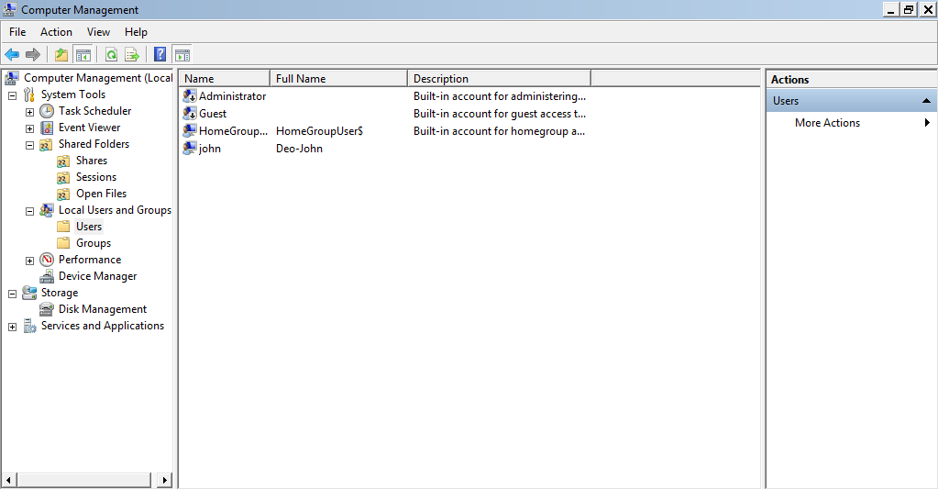Select the Device Manager label
Screen dimensions: 938x489
(97, 276)
